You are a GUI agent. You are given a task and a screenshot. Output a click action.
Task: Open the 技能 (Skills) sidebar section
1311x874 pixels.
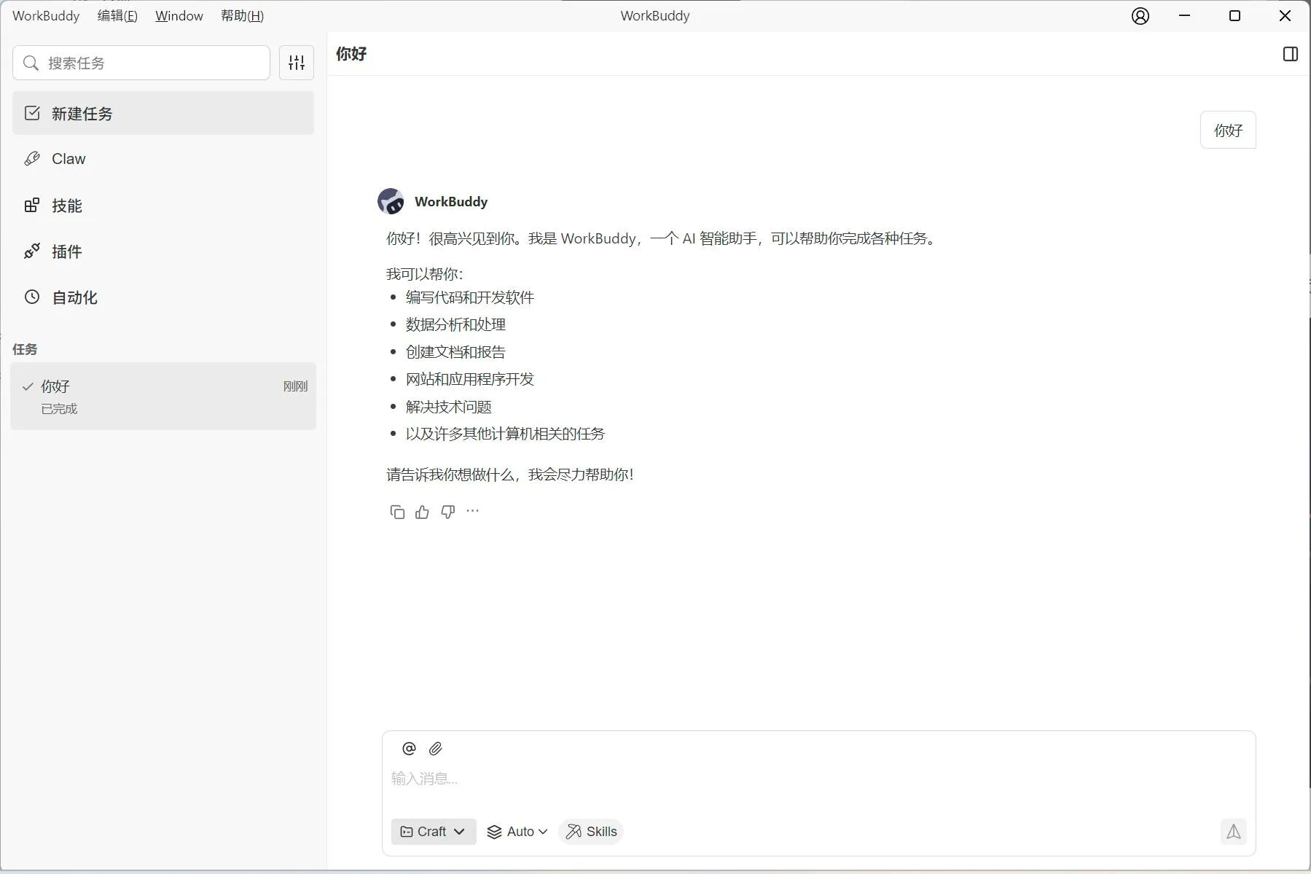(66, 206)
